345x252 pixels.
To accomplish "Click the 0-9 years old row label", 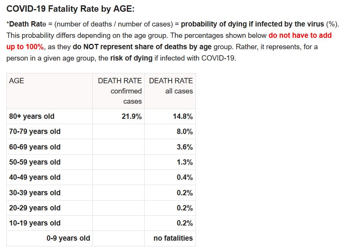I will (69, 238).
